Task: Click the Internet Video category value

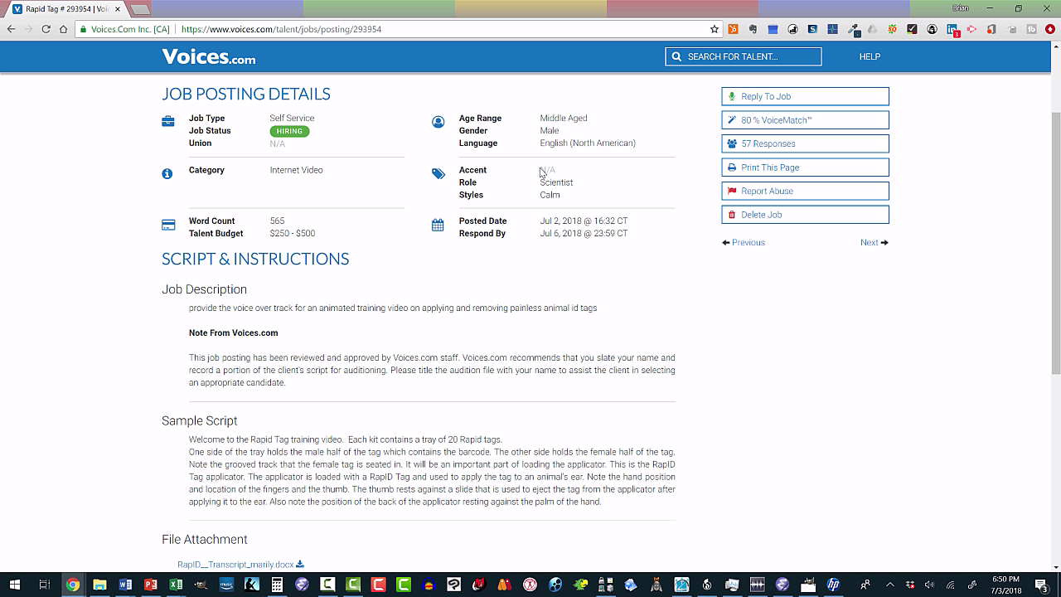Action: point(296,170)
